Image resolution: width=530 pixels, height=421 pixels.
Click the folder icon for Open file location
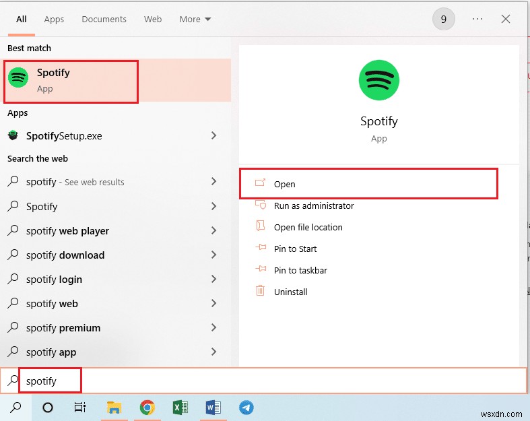[260, 226]
